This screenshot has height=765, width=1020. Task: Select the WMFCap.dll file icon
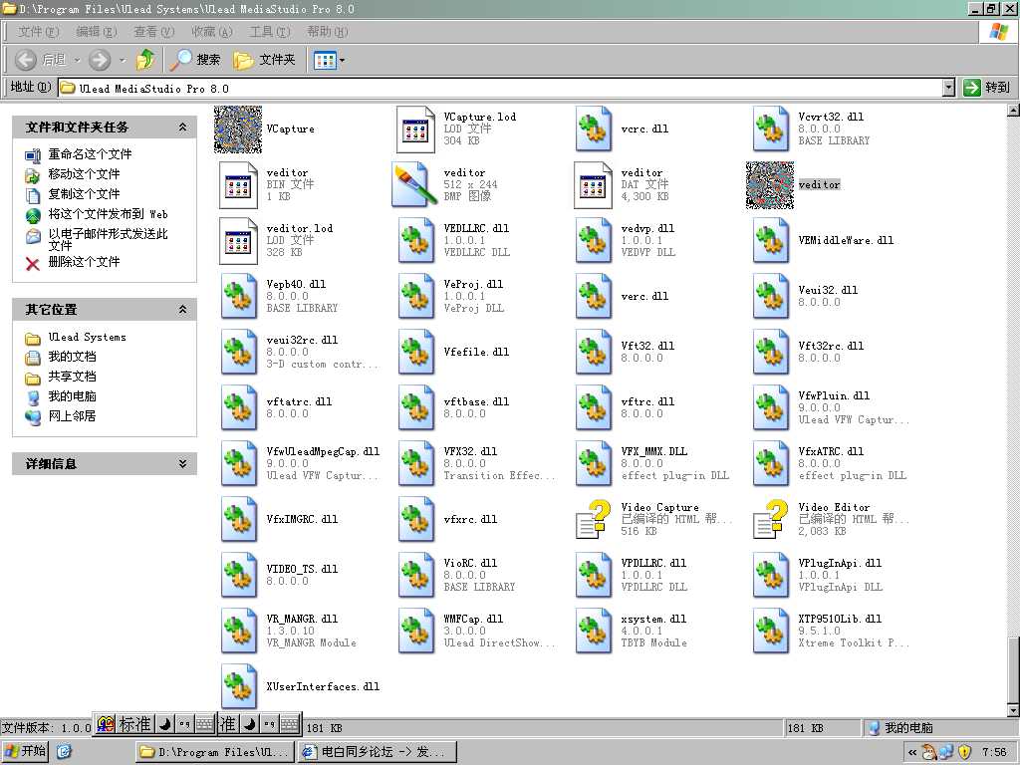pos(415,632)
